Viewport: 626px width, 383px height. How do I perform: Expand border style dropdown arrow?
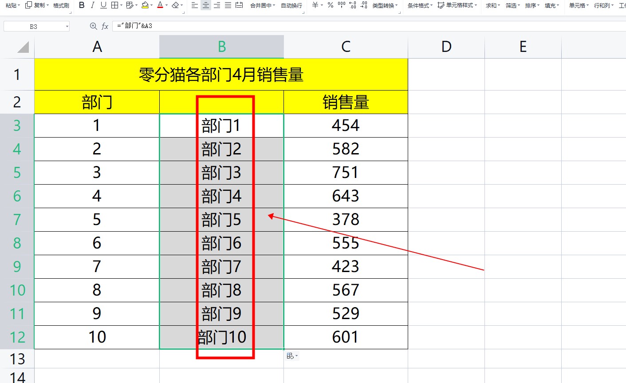pos(121,5)
